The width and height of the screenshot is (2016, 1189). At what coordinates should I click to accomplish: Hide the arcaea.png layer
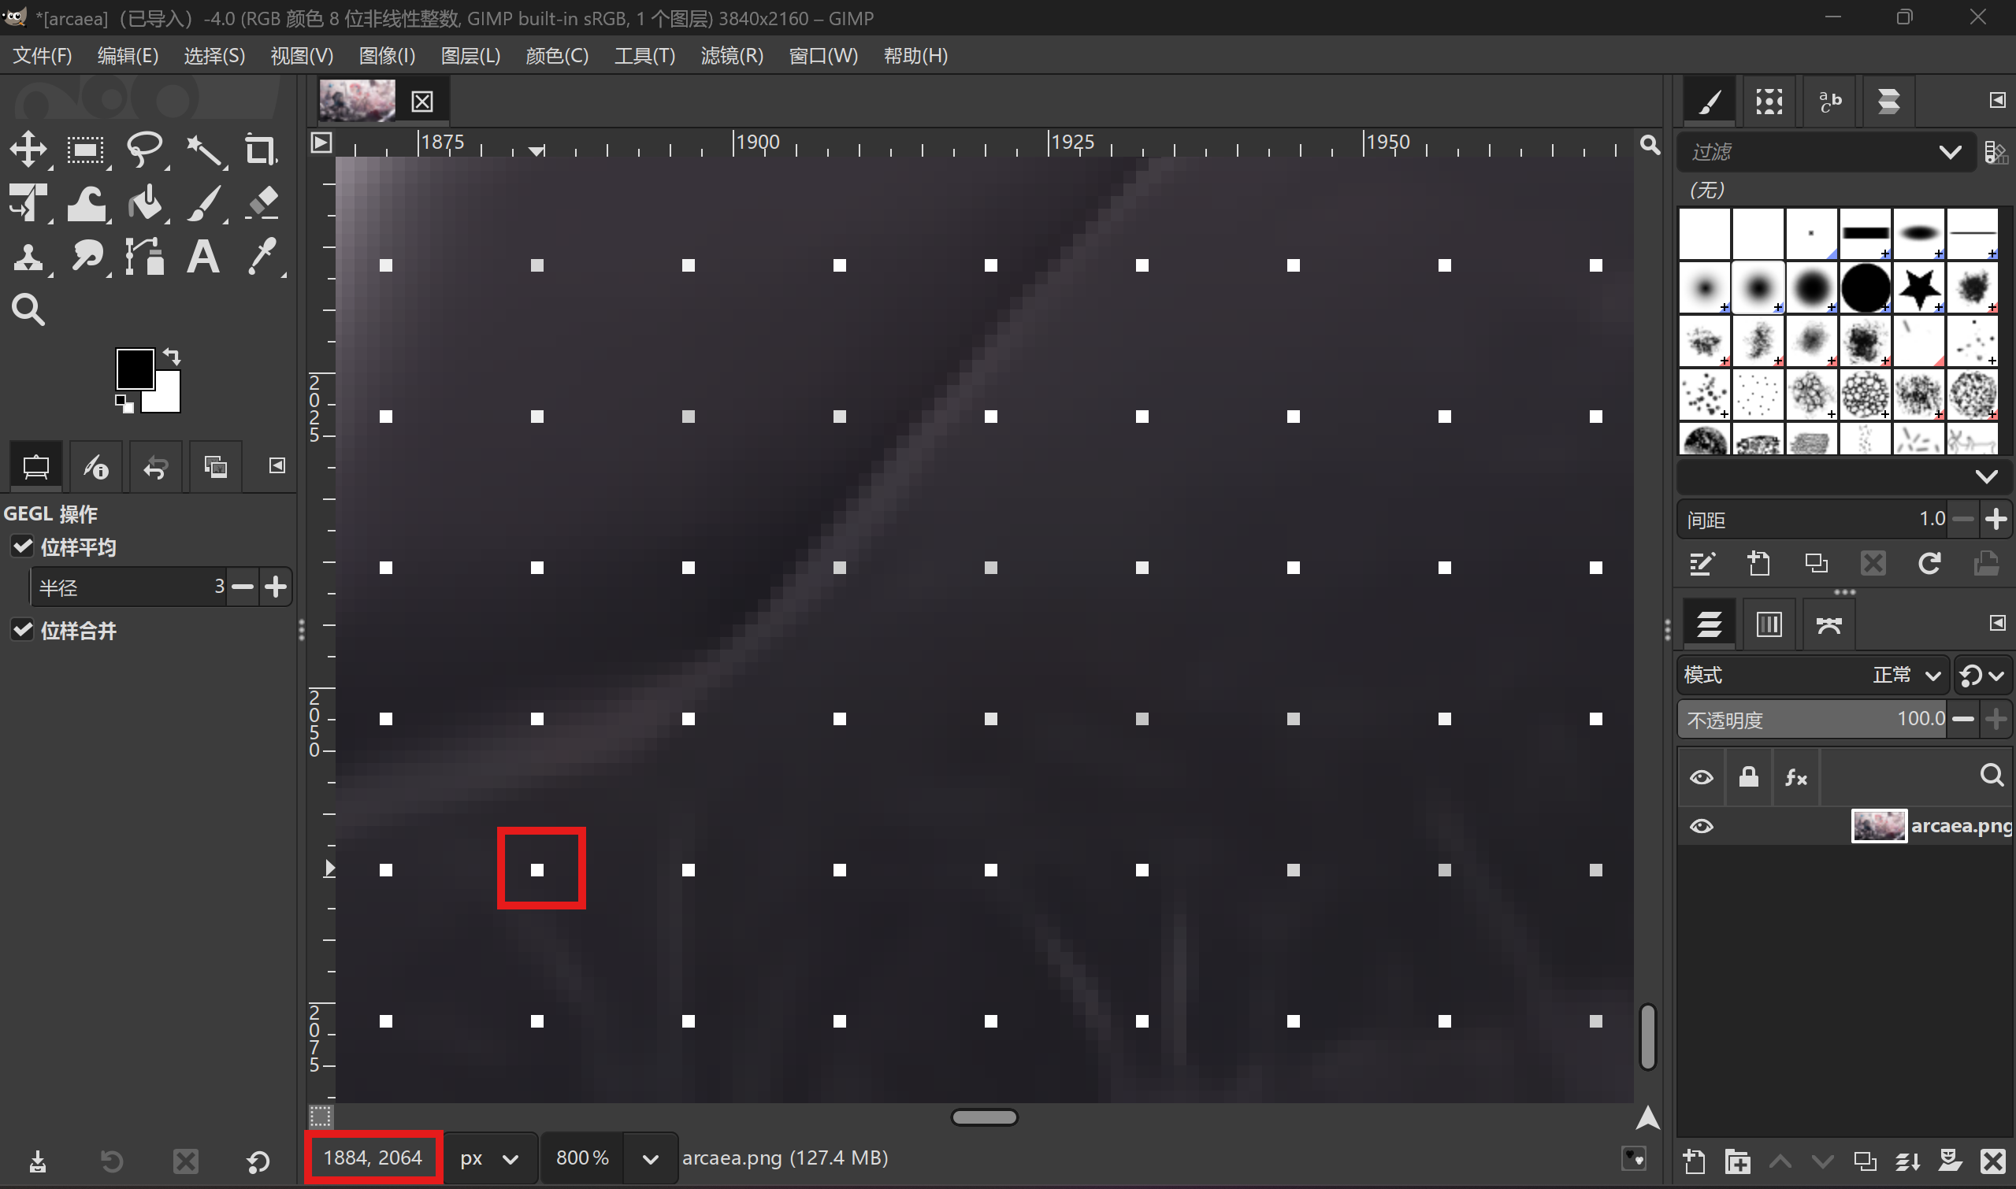tap(1701, 826)
